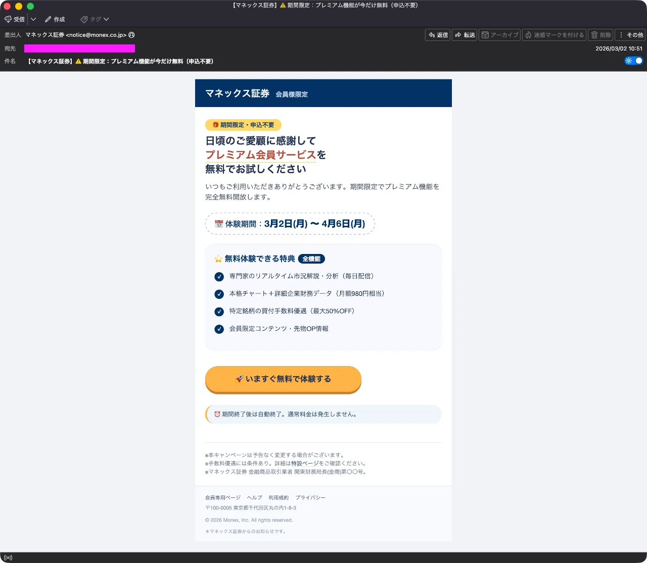
Task: Click the 全機能 badge
Action: (311, 259)
